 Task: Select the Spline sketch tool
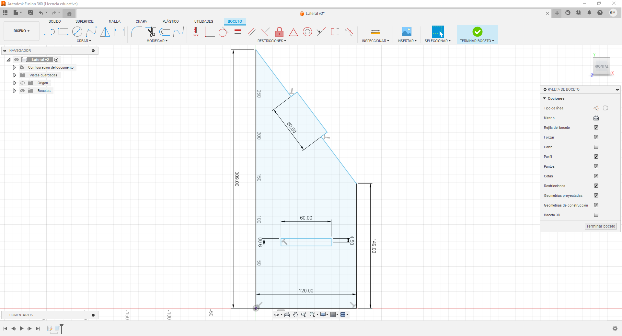point(91,32)
